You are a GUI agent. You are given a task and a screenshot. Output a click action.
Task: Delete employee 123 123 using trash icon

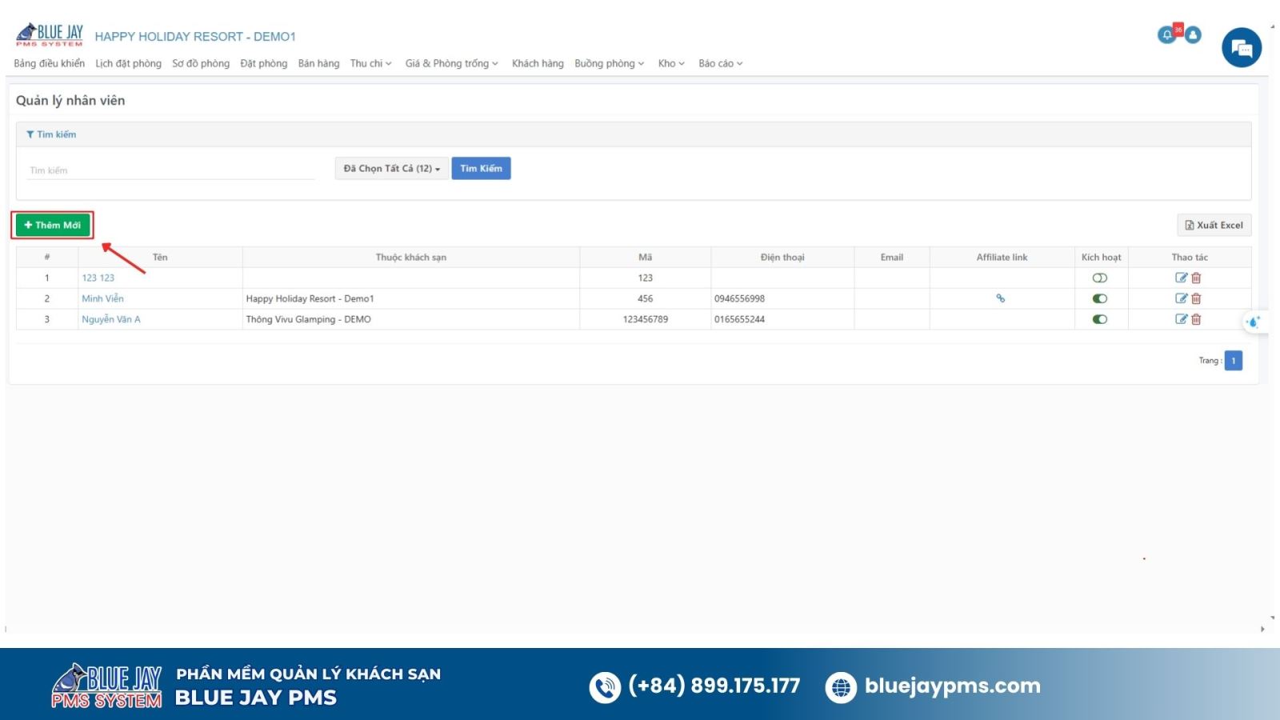pos(1195,278)
